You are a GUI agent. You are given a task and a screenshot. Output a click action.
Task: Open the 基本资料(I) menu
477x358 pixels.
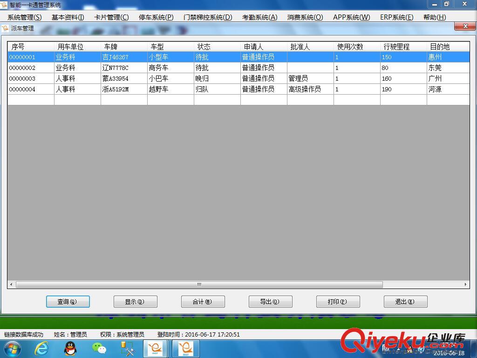pos(68,17)
